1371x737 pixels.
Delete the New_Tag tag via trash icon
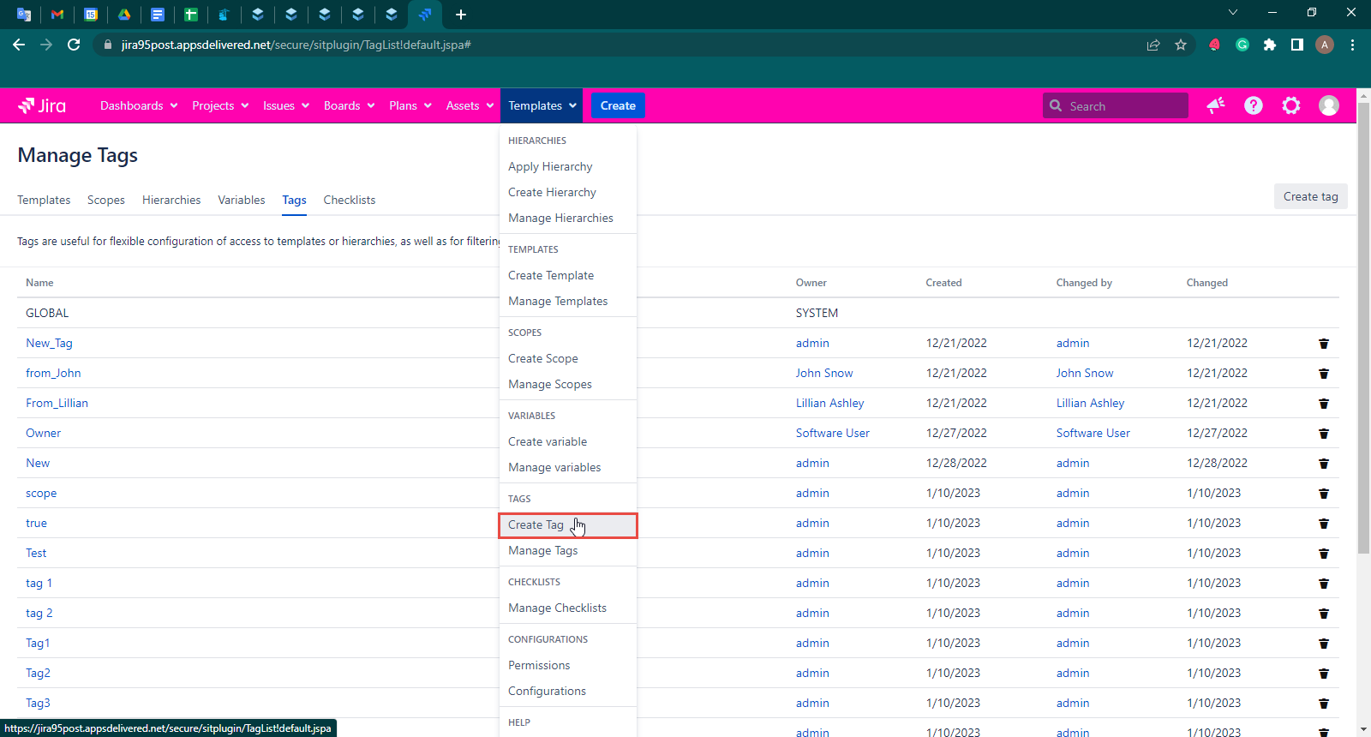tap(1323, 344)
